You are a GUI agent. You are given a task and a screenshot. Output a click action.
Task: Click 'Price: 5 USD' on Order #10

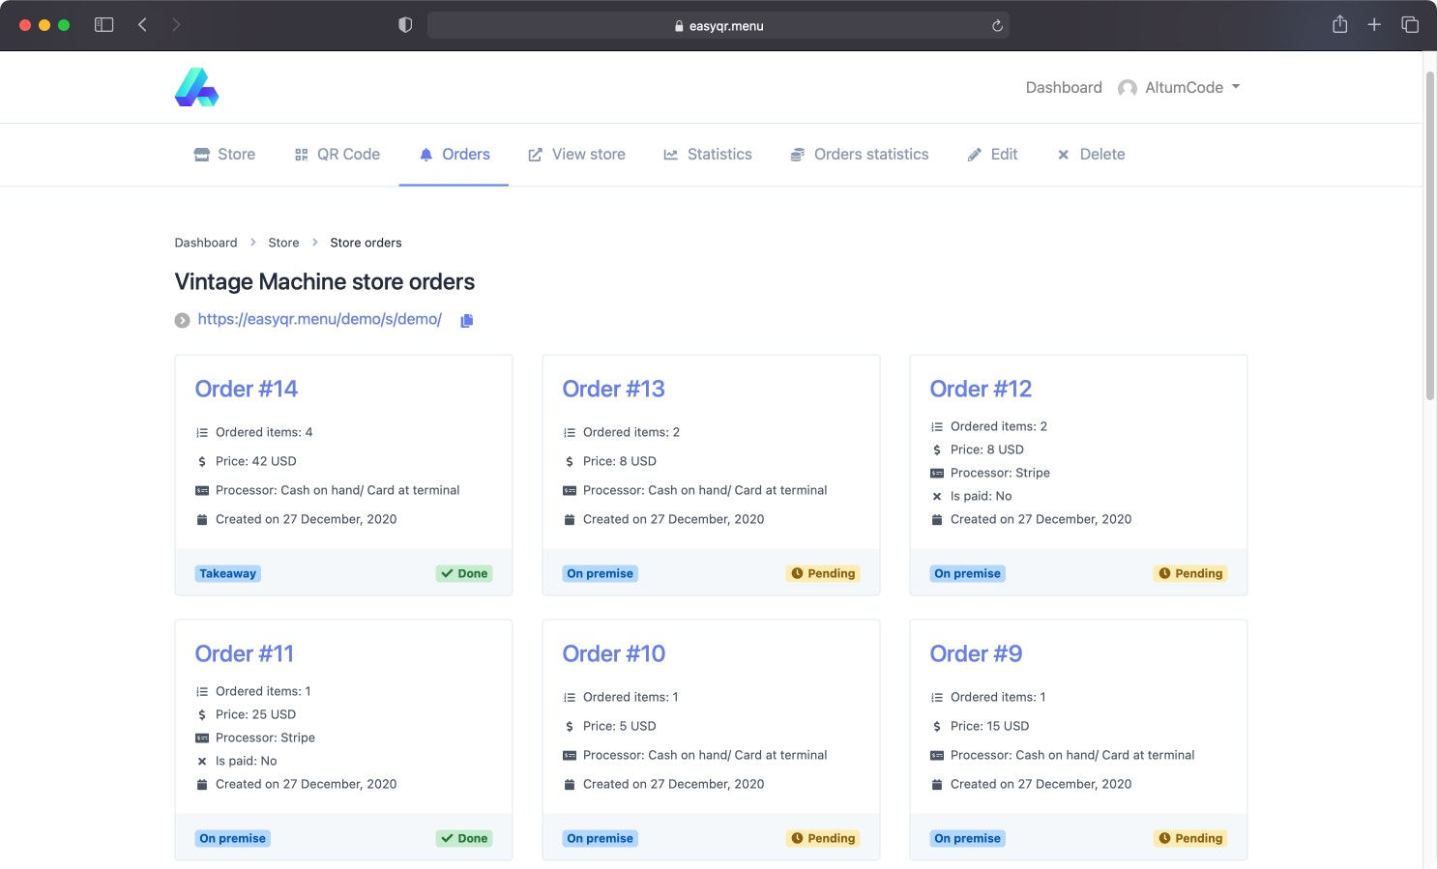[x=620, y=727]
